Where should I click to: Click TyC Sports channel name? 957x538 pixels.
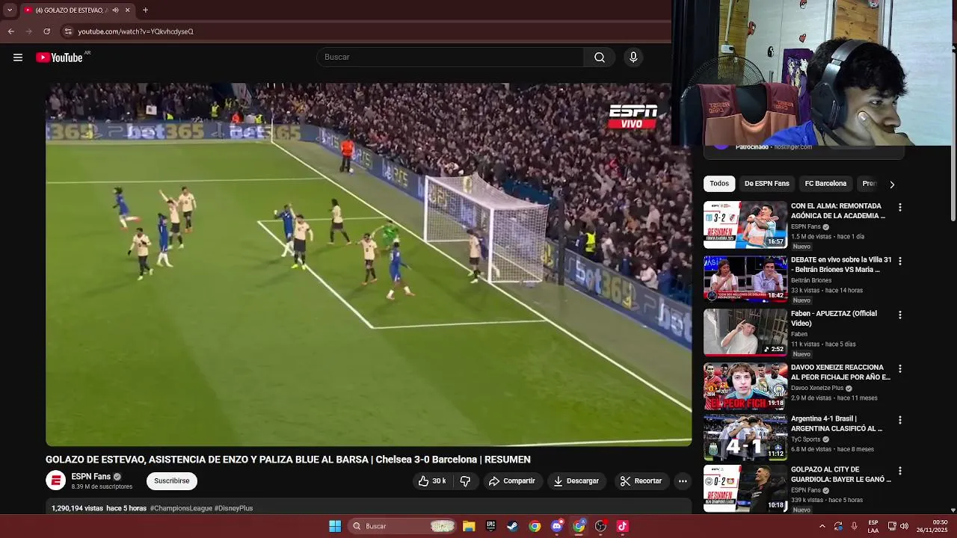click(x=806, y=439)
